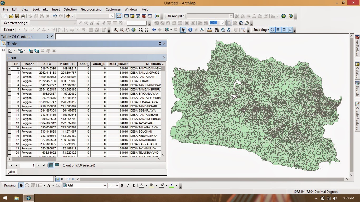The height and width of the screenshot is (202, 360).
Task: Click the Measure ruler tool
Action: (210, 30)
